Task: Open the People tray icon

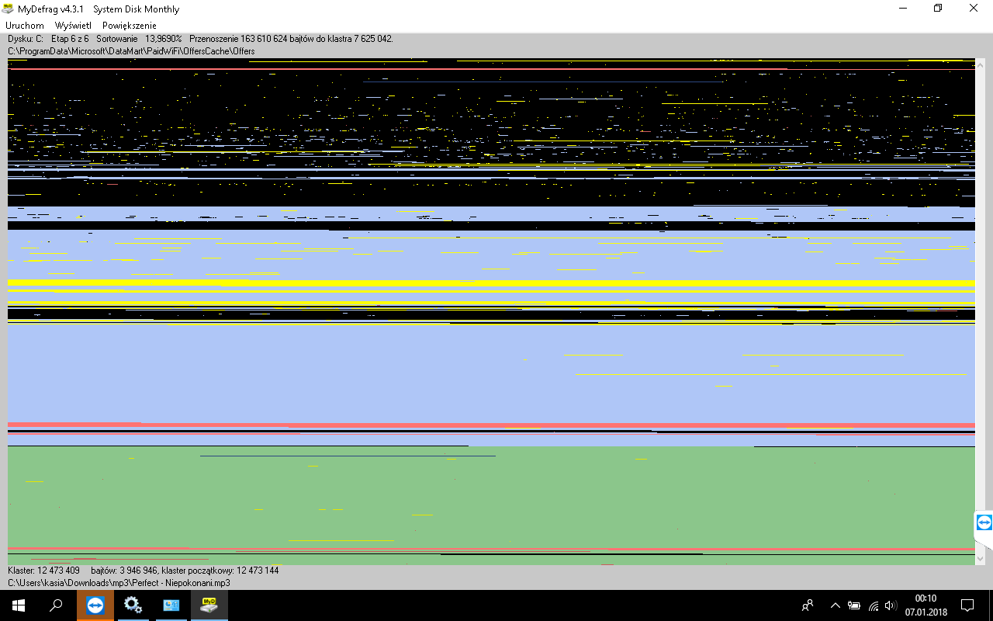Action: [x=808, y=605]
